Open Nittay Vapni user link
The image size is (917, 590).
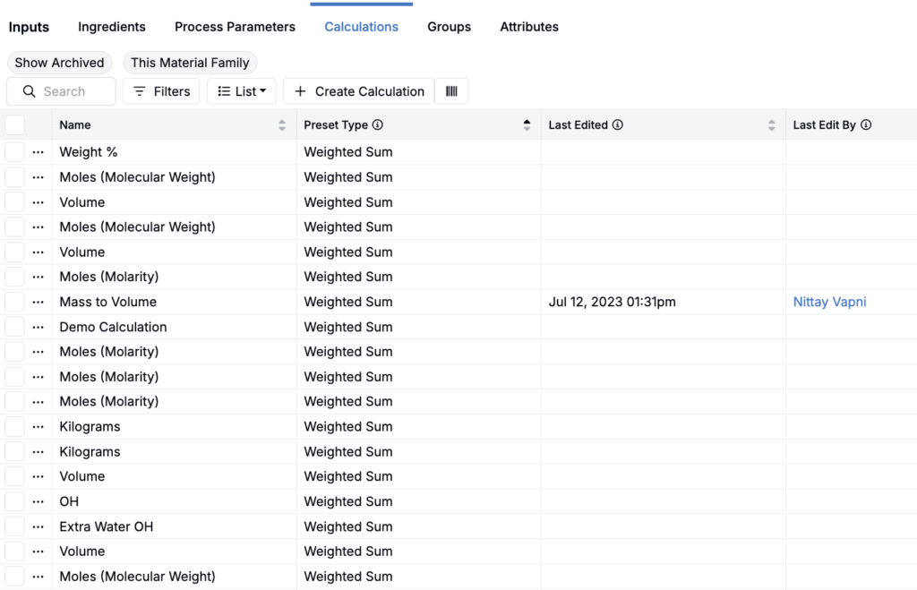click(829, 303)
